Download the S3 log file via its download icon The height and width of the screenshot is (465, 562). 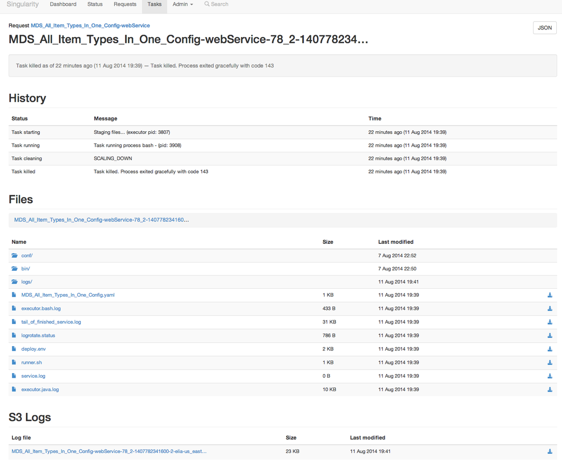pyautogui.click(x=550, y=452)
